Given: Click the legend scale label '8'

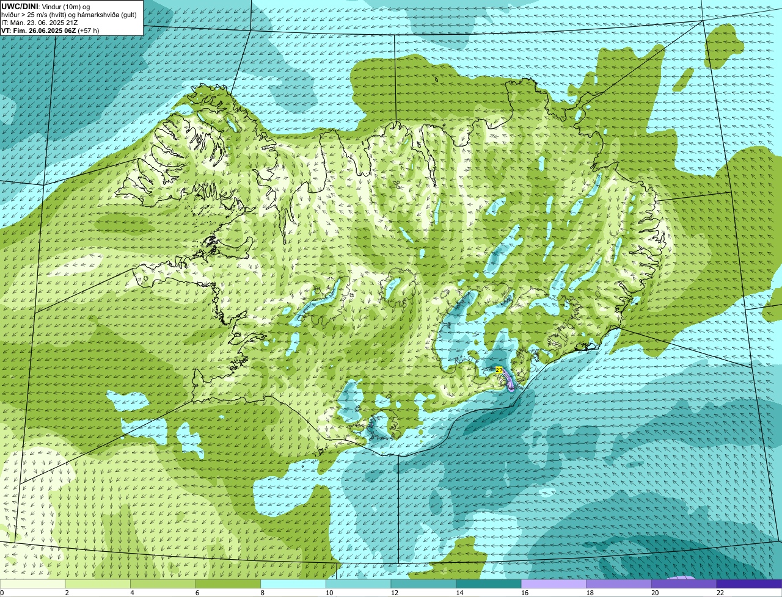Looking at the screenshot, I should 263,593.
